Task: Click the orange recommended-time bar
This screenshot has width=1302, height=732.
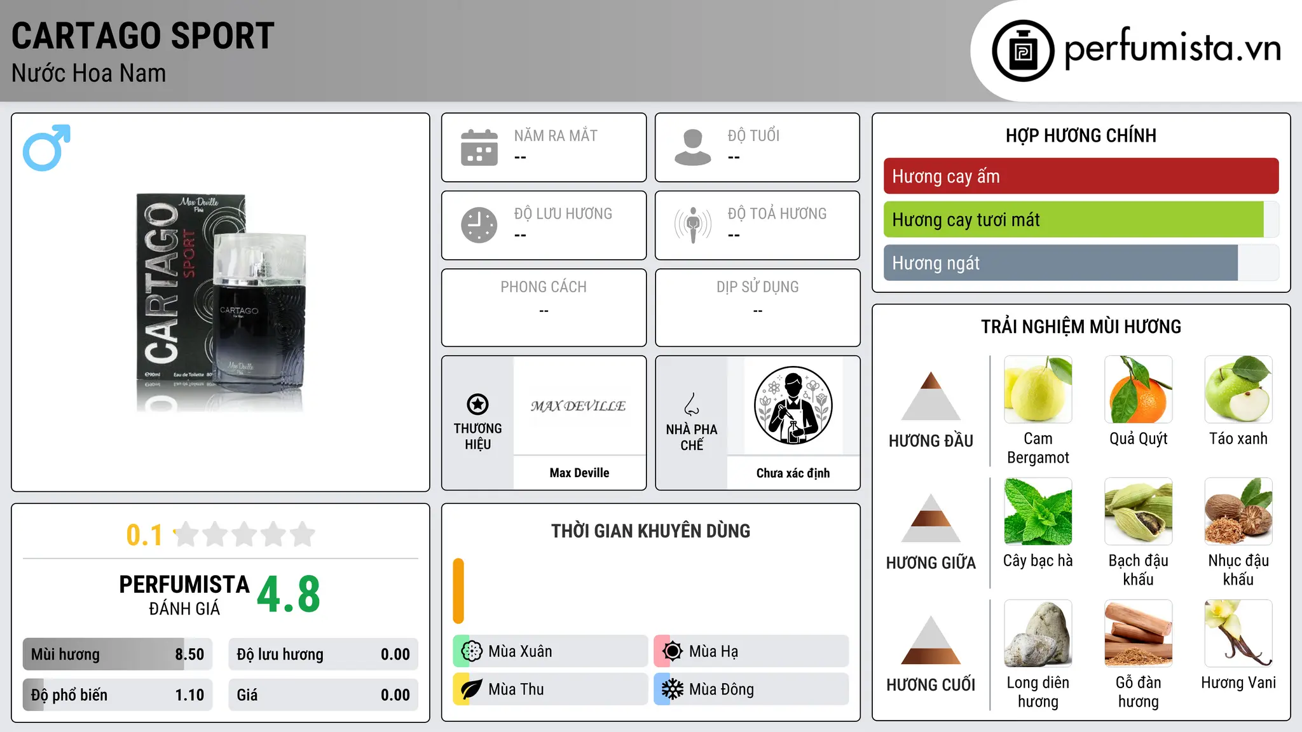Action: 458,591
